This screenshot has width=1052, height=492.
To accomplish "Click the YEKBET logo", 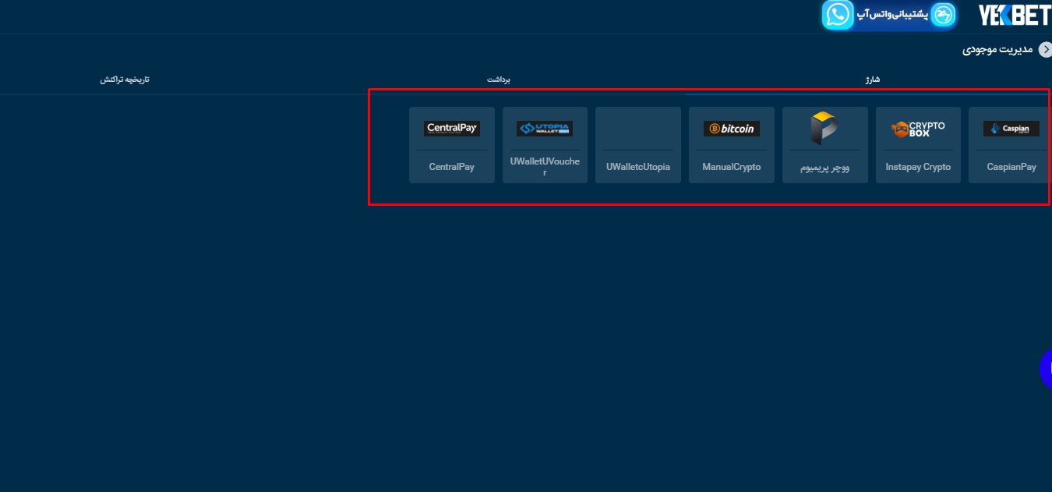I will (x=1014, y=15).
